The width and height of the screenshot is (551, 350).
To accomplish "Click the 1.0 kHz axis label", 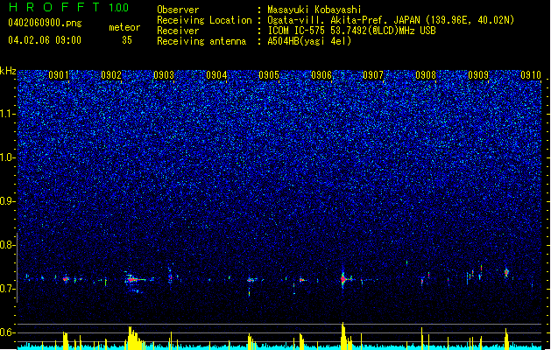I will [x=8, y=157].
